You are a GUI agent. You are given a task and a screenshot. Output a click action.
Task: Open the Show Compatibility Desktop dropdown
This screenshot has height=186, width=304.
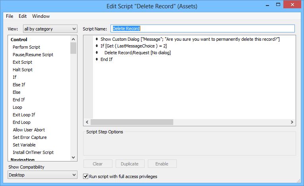[43, 175]
